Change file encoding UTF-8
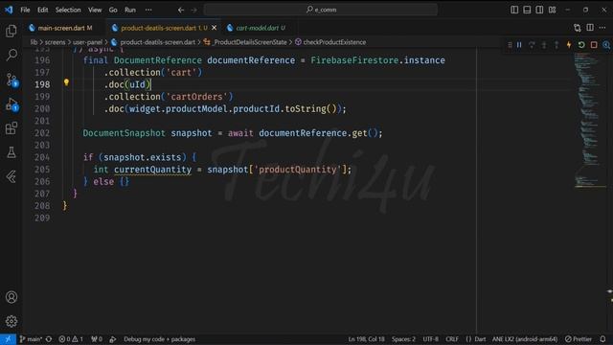Viewport: 613px width, 345px height. (430, 339)
